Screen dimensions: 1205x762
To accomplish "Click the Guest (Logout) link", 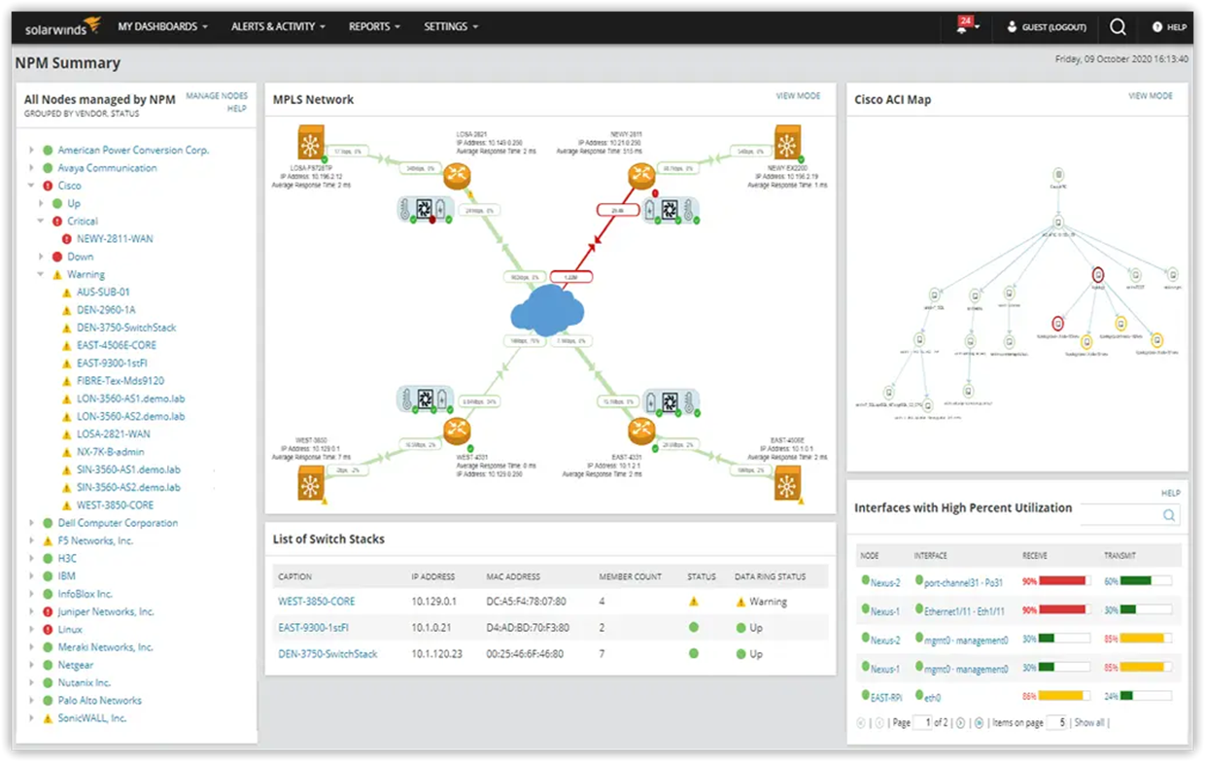I will (x=1054, y=27).
